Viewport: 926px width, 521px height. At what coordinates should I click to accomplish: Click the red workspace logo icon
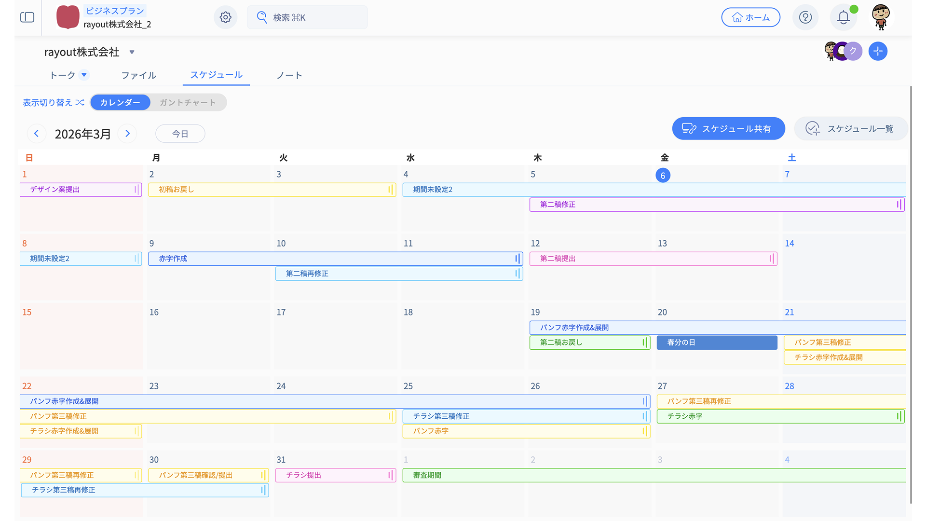(68, 17)
